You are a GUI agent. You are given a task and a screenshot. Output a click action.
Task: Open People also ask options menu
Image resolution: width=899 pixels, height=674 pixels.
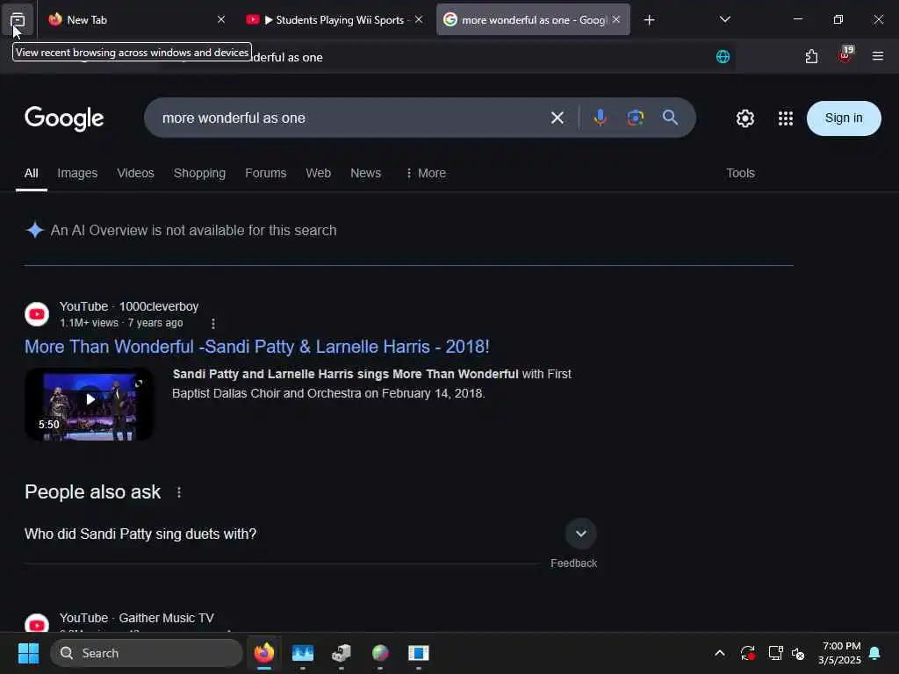click(179, 492)
